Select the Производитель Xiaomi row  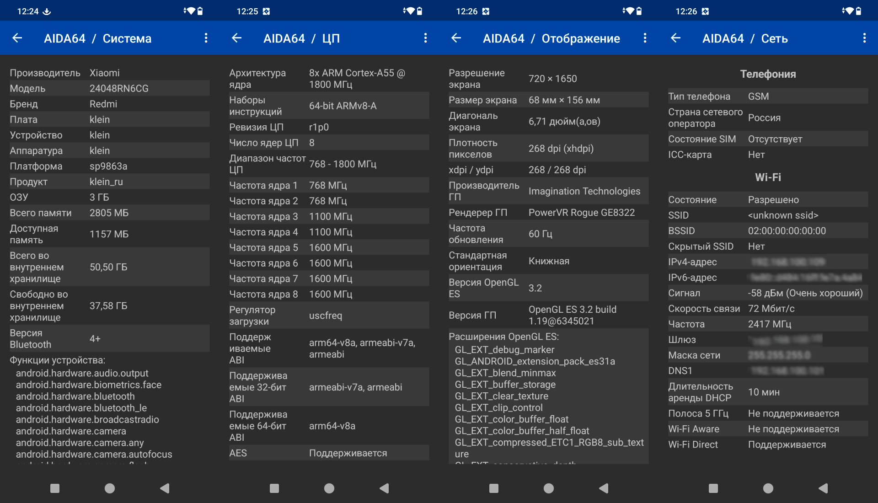(x=110, y=73)
